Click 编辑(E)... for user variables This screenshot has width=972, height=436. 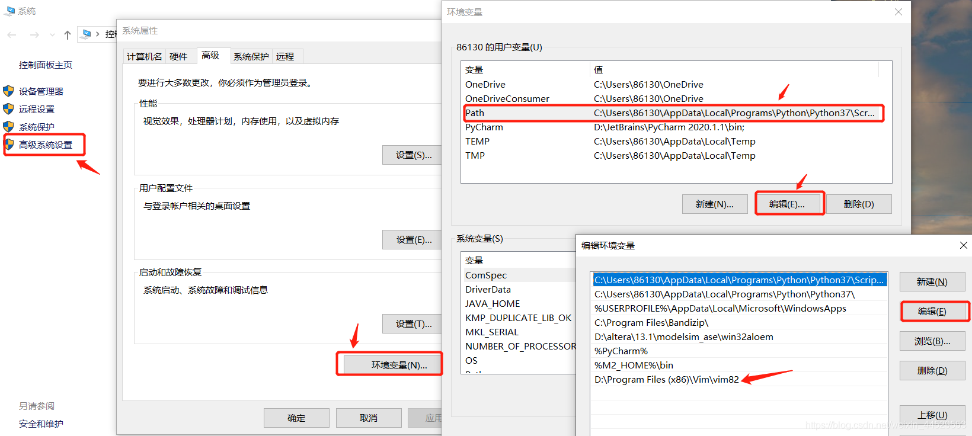(787, 204)
